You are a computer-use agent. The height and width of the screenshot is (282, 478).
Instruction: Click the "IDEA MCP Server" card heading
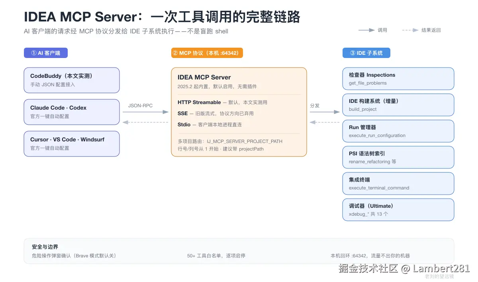coord(204,77)
